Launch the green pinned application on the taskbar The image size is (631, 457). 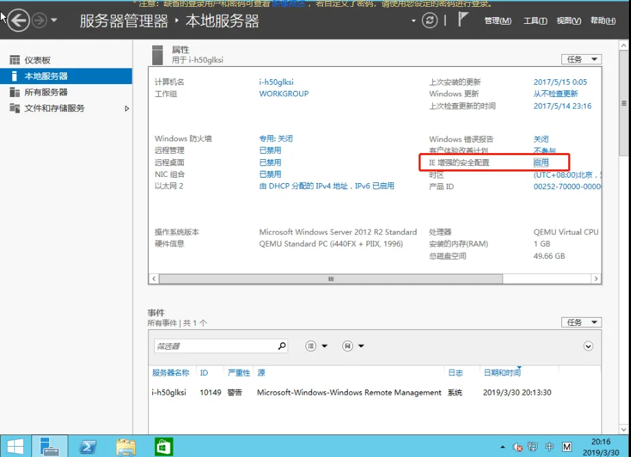163,447
